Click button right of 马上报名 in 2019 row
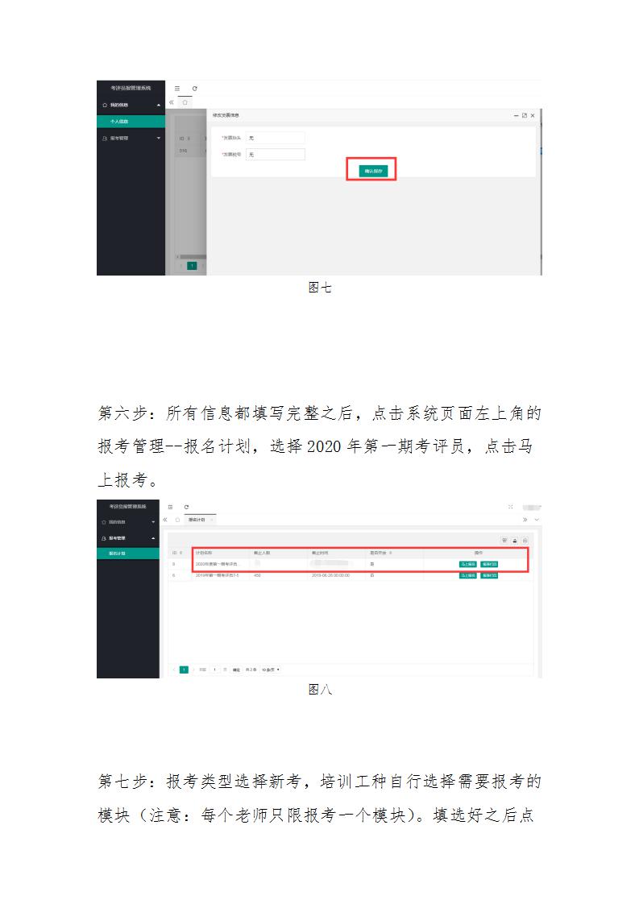The width and height of the screenshot is (639, 904). click(489, 575)
